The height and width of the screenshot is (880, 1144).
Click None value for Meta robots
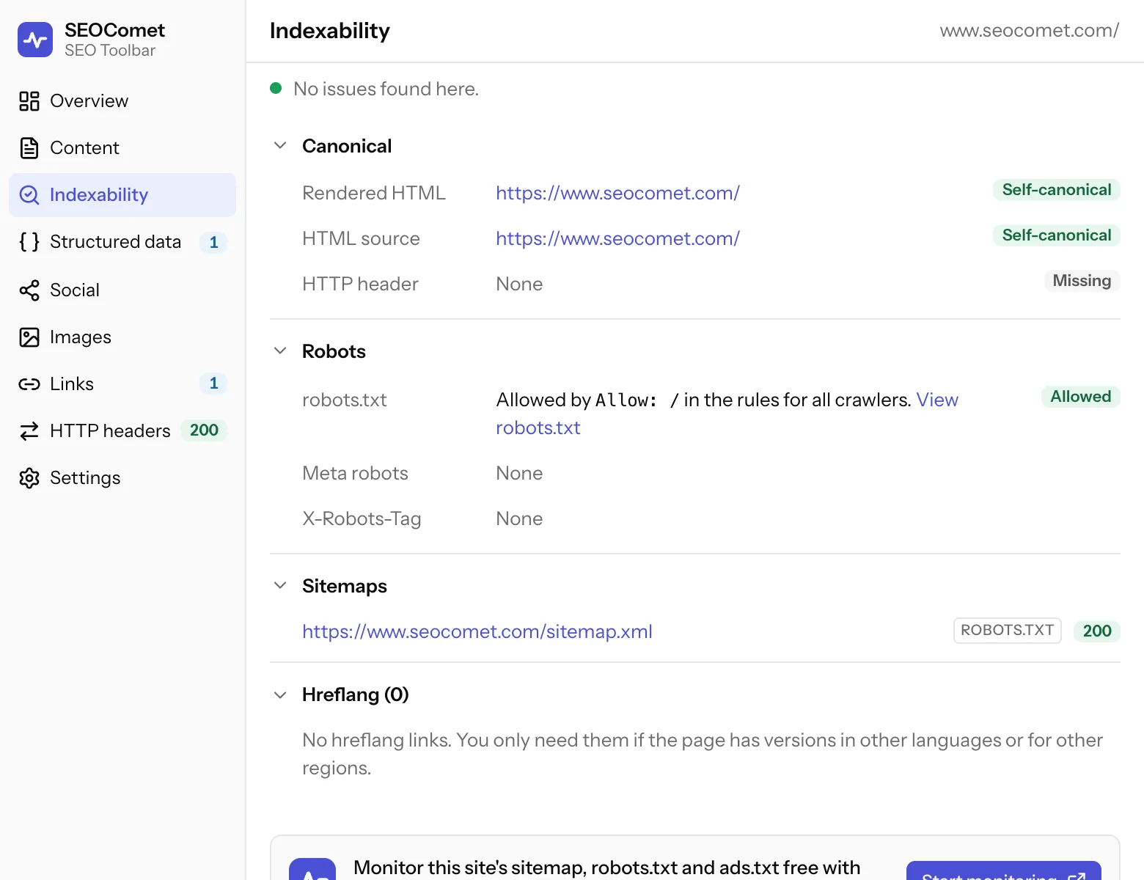[x=519, y=473]
